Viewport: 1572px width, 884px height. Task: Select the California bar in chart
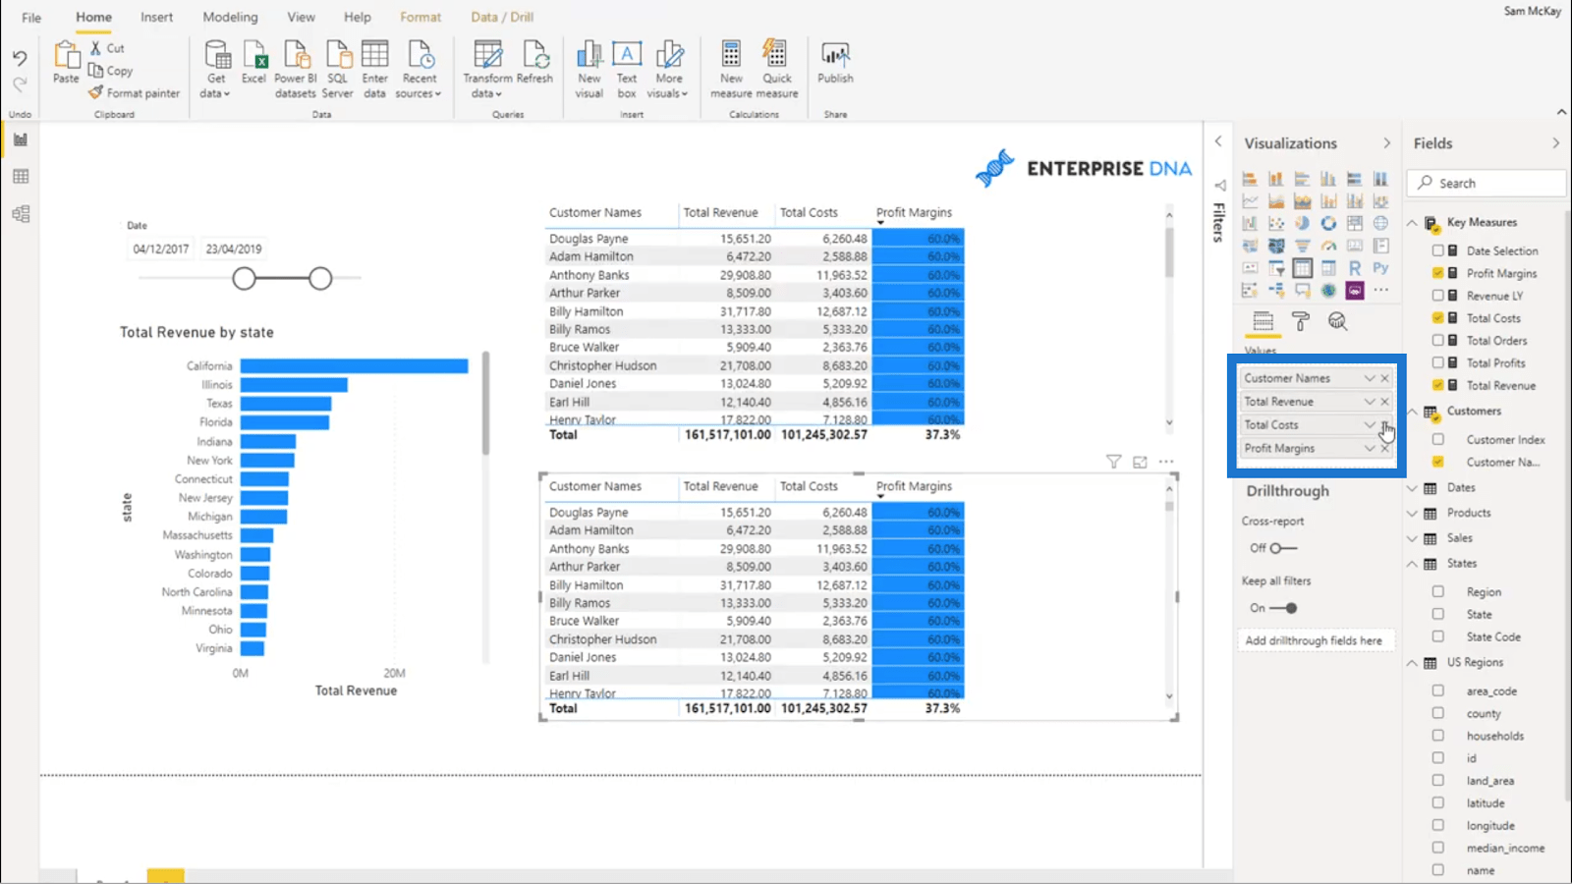[354, 366]
